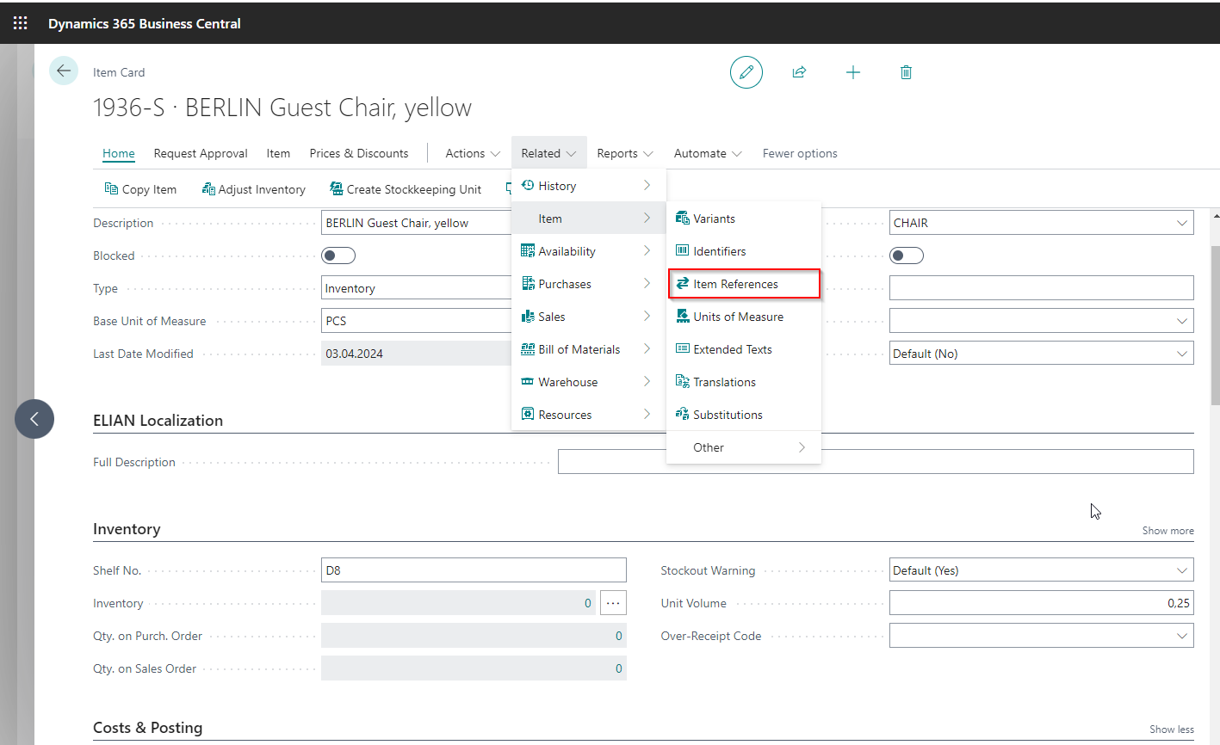
Task: Open the Over-Receipt Code dropdown
Action: pyautogui.click(x=1182, y=636)
